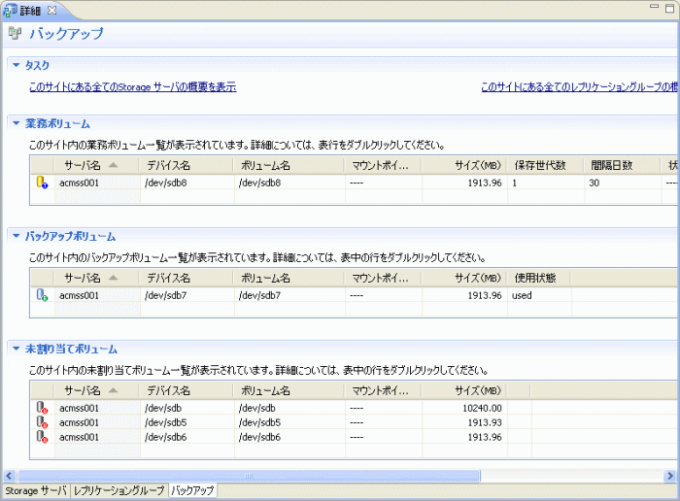Select /dev/sdb5 device name cell
The height and width of the screenshot is (501, 680).
pyautogui.click(x=166, y=422)
